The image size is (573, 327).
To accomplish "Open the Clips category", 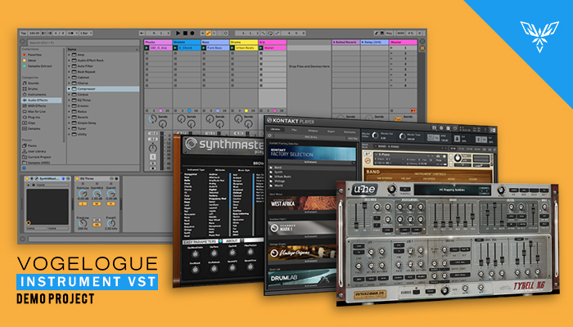I will coord(29,123).
